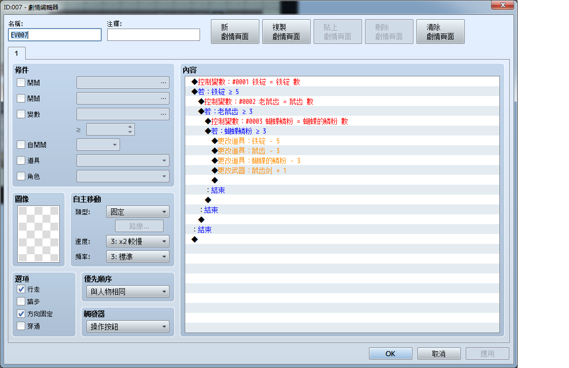Select the 控制變數 #0003 蝴蝶鳞粉 command line
Screen dimensions: 569x368
point(342,121)
